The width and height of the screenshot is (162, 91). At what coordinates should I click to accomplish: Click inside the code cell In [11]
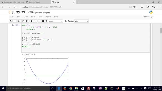coord(86,38)
